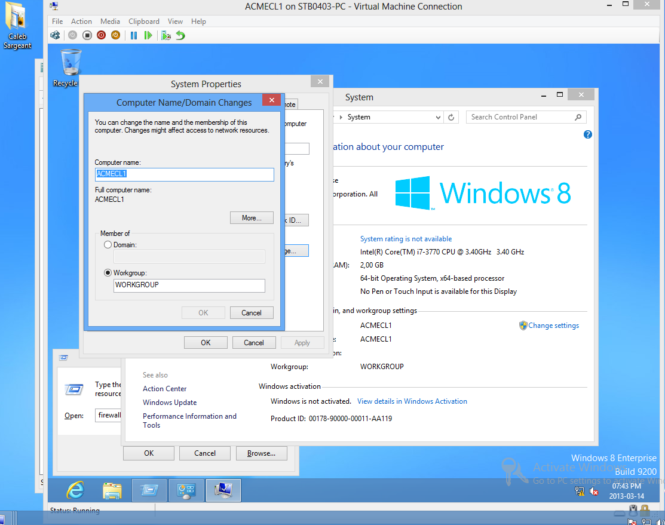Take a VM snapshot with the toolbar icon

(x=166, y=35)
